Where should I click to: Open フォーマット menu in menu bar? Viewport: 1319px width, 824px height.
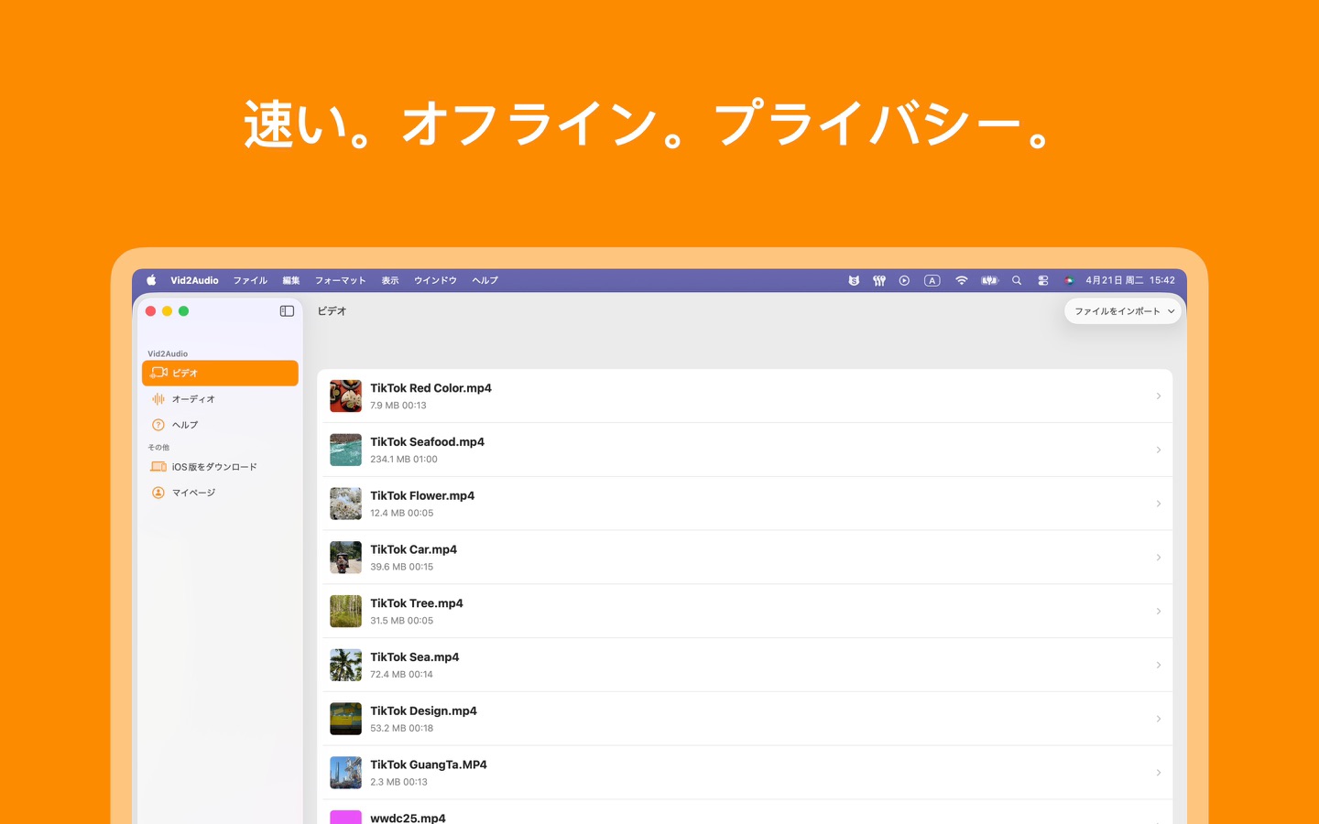click(341, 281)
